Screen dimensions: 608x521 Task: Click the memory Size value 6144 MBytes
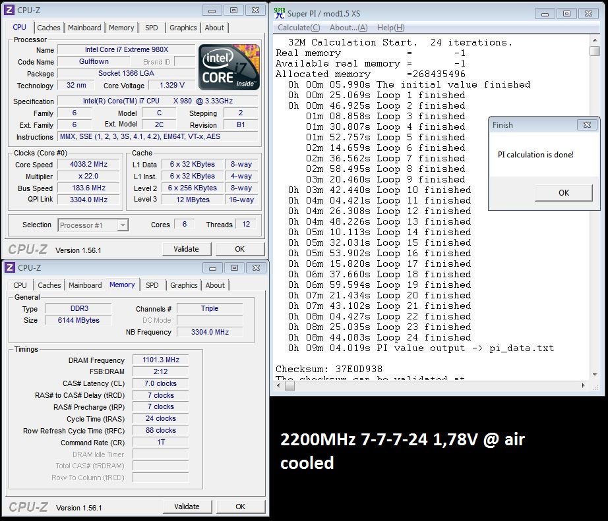(78, 320)
